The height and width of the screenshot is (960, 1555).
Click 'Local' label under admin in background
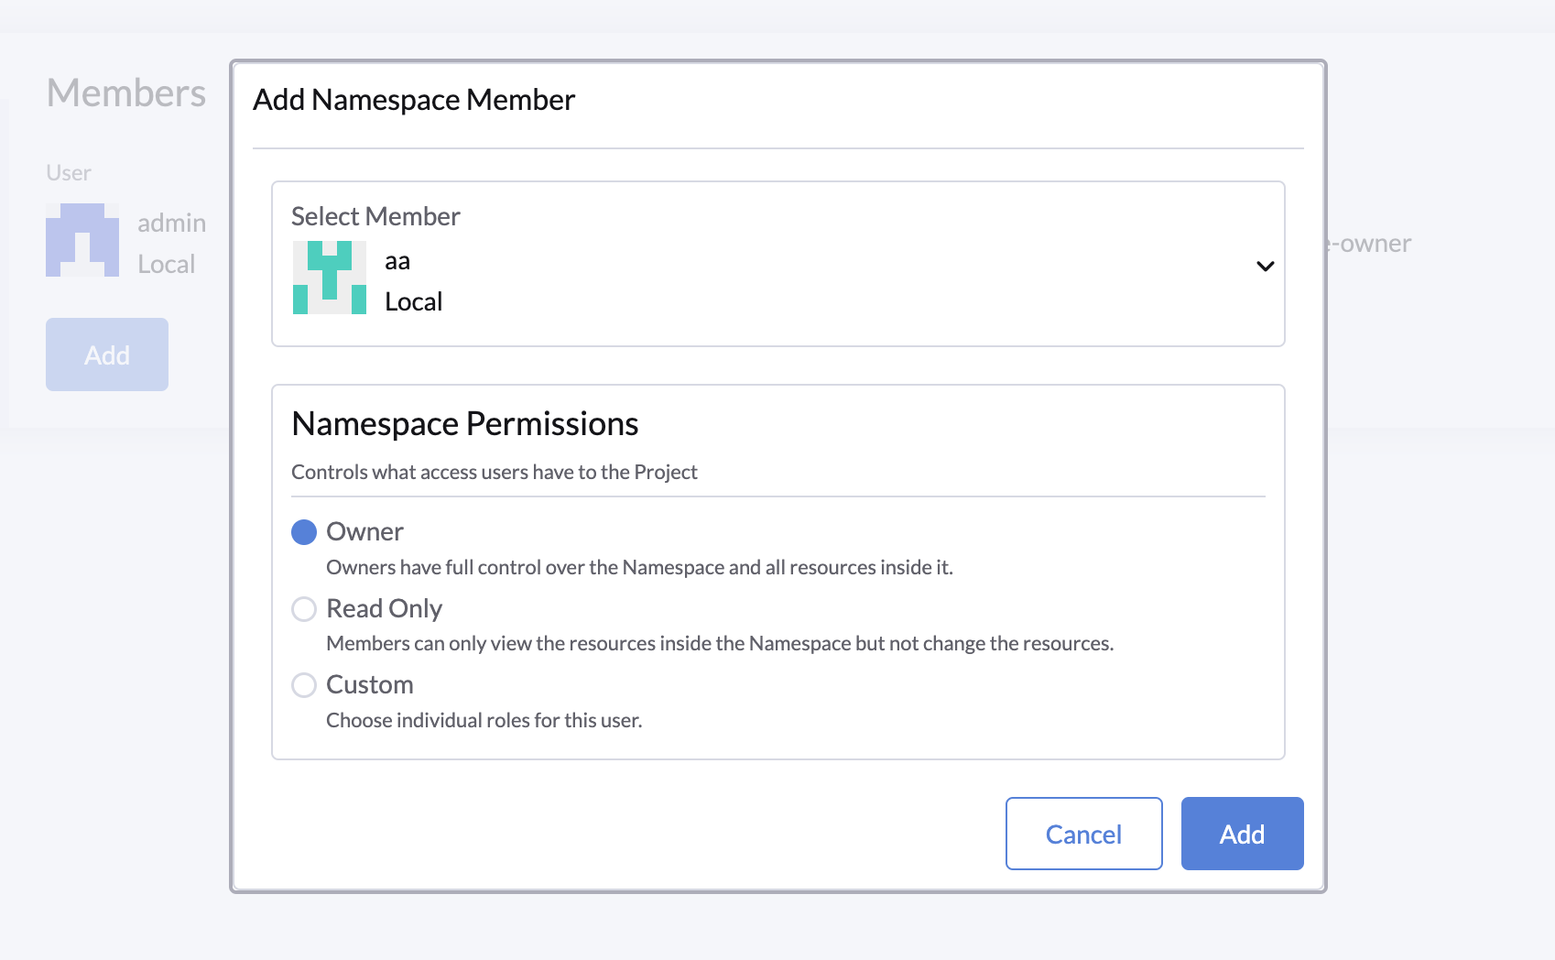pos(166,264)
